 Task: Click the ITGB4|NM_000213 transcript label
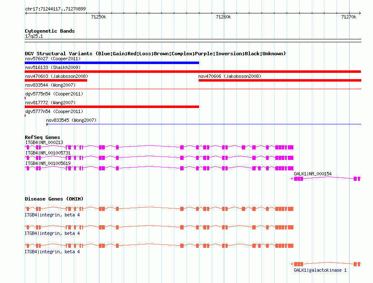click(44, 142)
